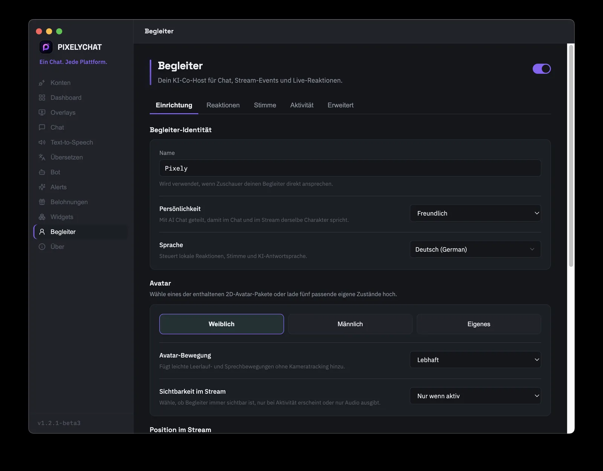The height and width of the screenshot is (471, 603).
Task: Click the Text-to-Speech speaker icon
Action: pos(42,142)
